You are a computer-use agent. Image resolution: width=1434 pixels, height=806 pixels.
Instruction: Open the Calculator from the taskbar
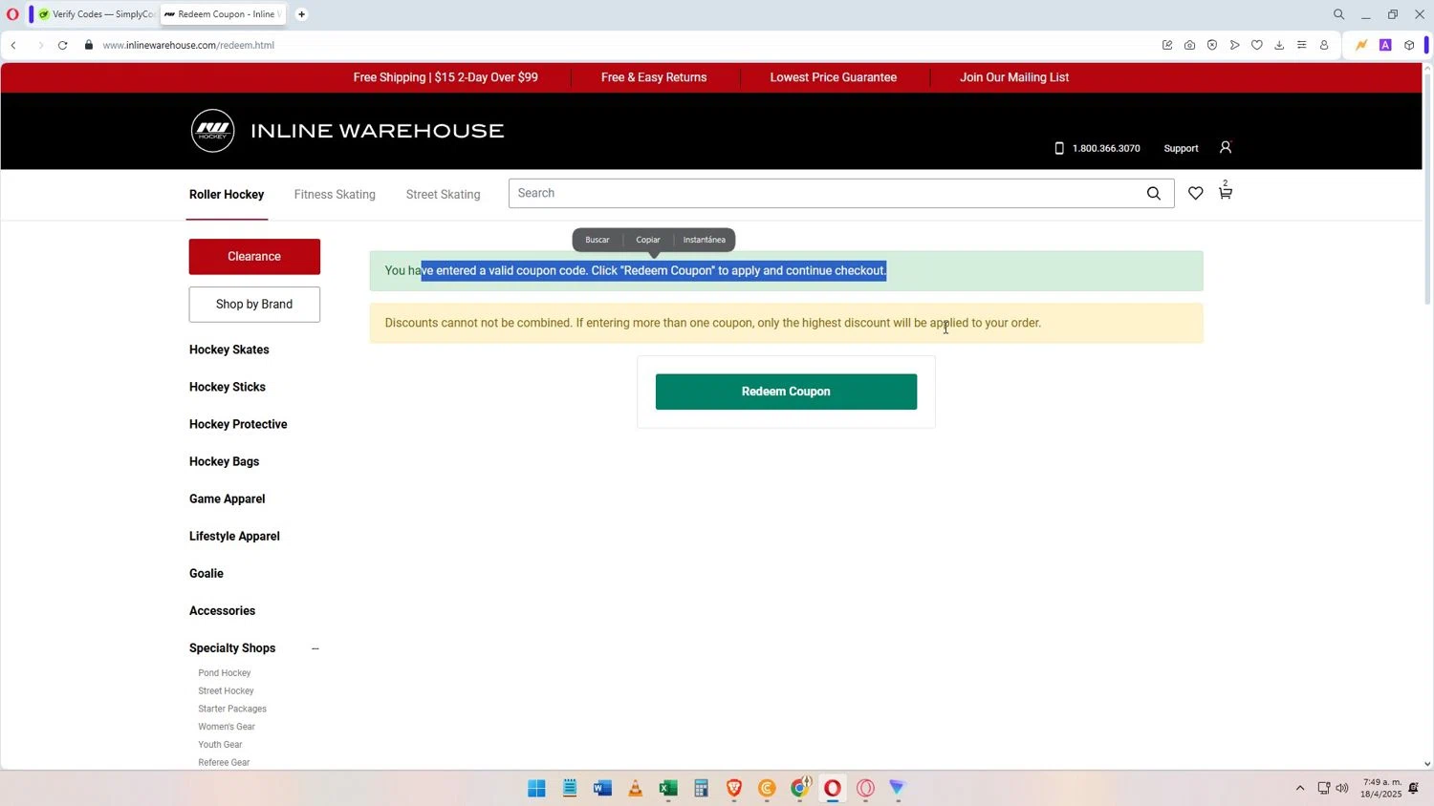pos(701,788)
